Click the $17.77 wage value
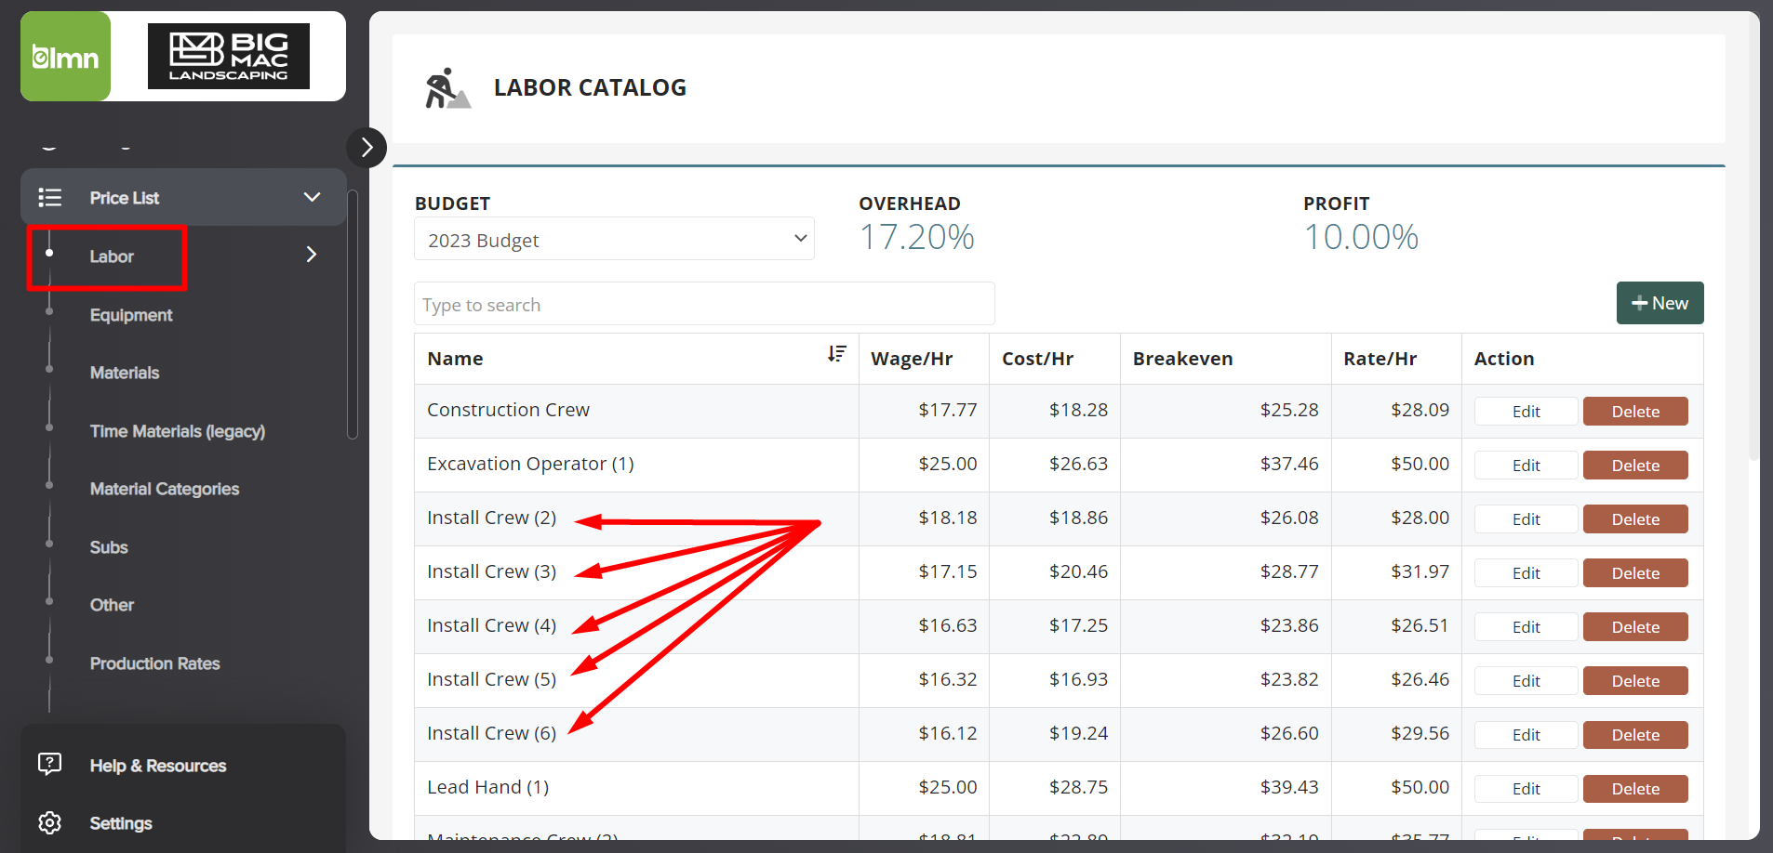Image resolution: width=1773 pixels, height=853 pixels. [x=947, y=410]
